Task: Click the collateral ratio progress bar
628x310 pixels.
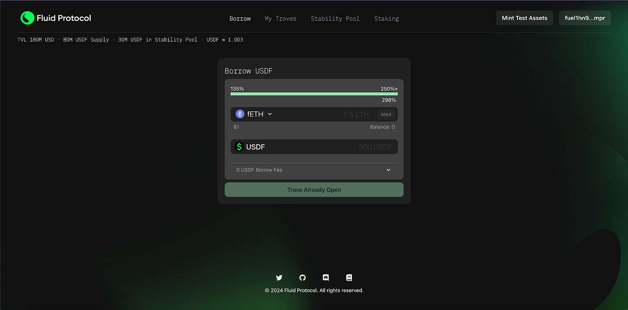Action: click(314, 94)
